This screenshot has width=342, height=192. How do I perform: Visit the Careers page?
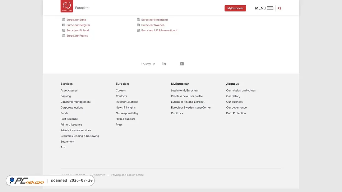pos(121,90)
